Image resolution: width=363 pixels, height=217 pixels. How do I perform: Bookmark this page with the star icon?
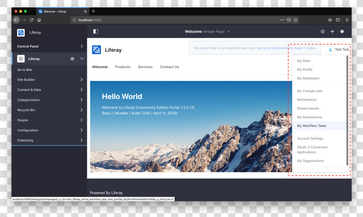[x=296, y=20]
